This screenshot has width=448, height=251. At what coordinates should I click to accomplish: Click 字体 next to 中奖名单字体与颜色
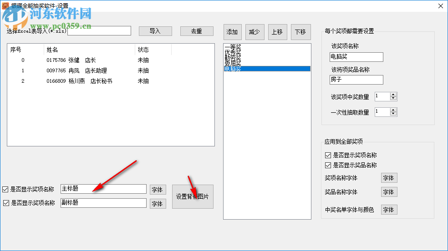[x=389, y=210]
